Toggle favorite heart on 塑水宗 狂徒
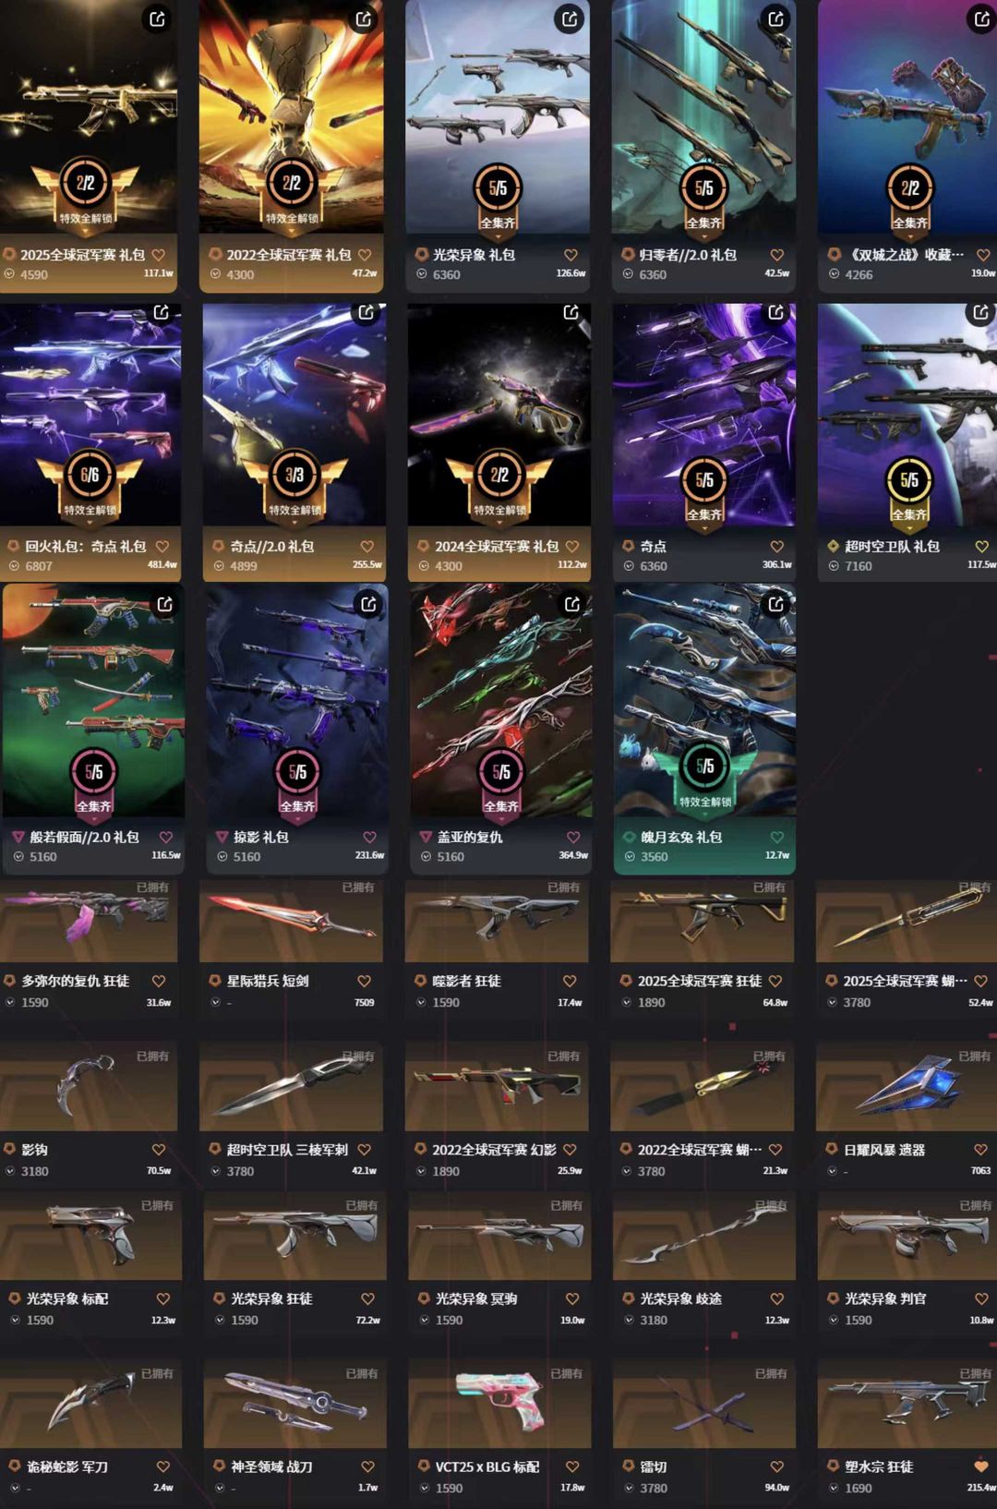Image resolution: width=997 pixels, height=1509 pixels. tap(980, 1467)
